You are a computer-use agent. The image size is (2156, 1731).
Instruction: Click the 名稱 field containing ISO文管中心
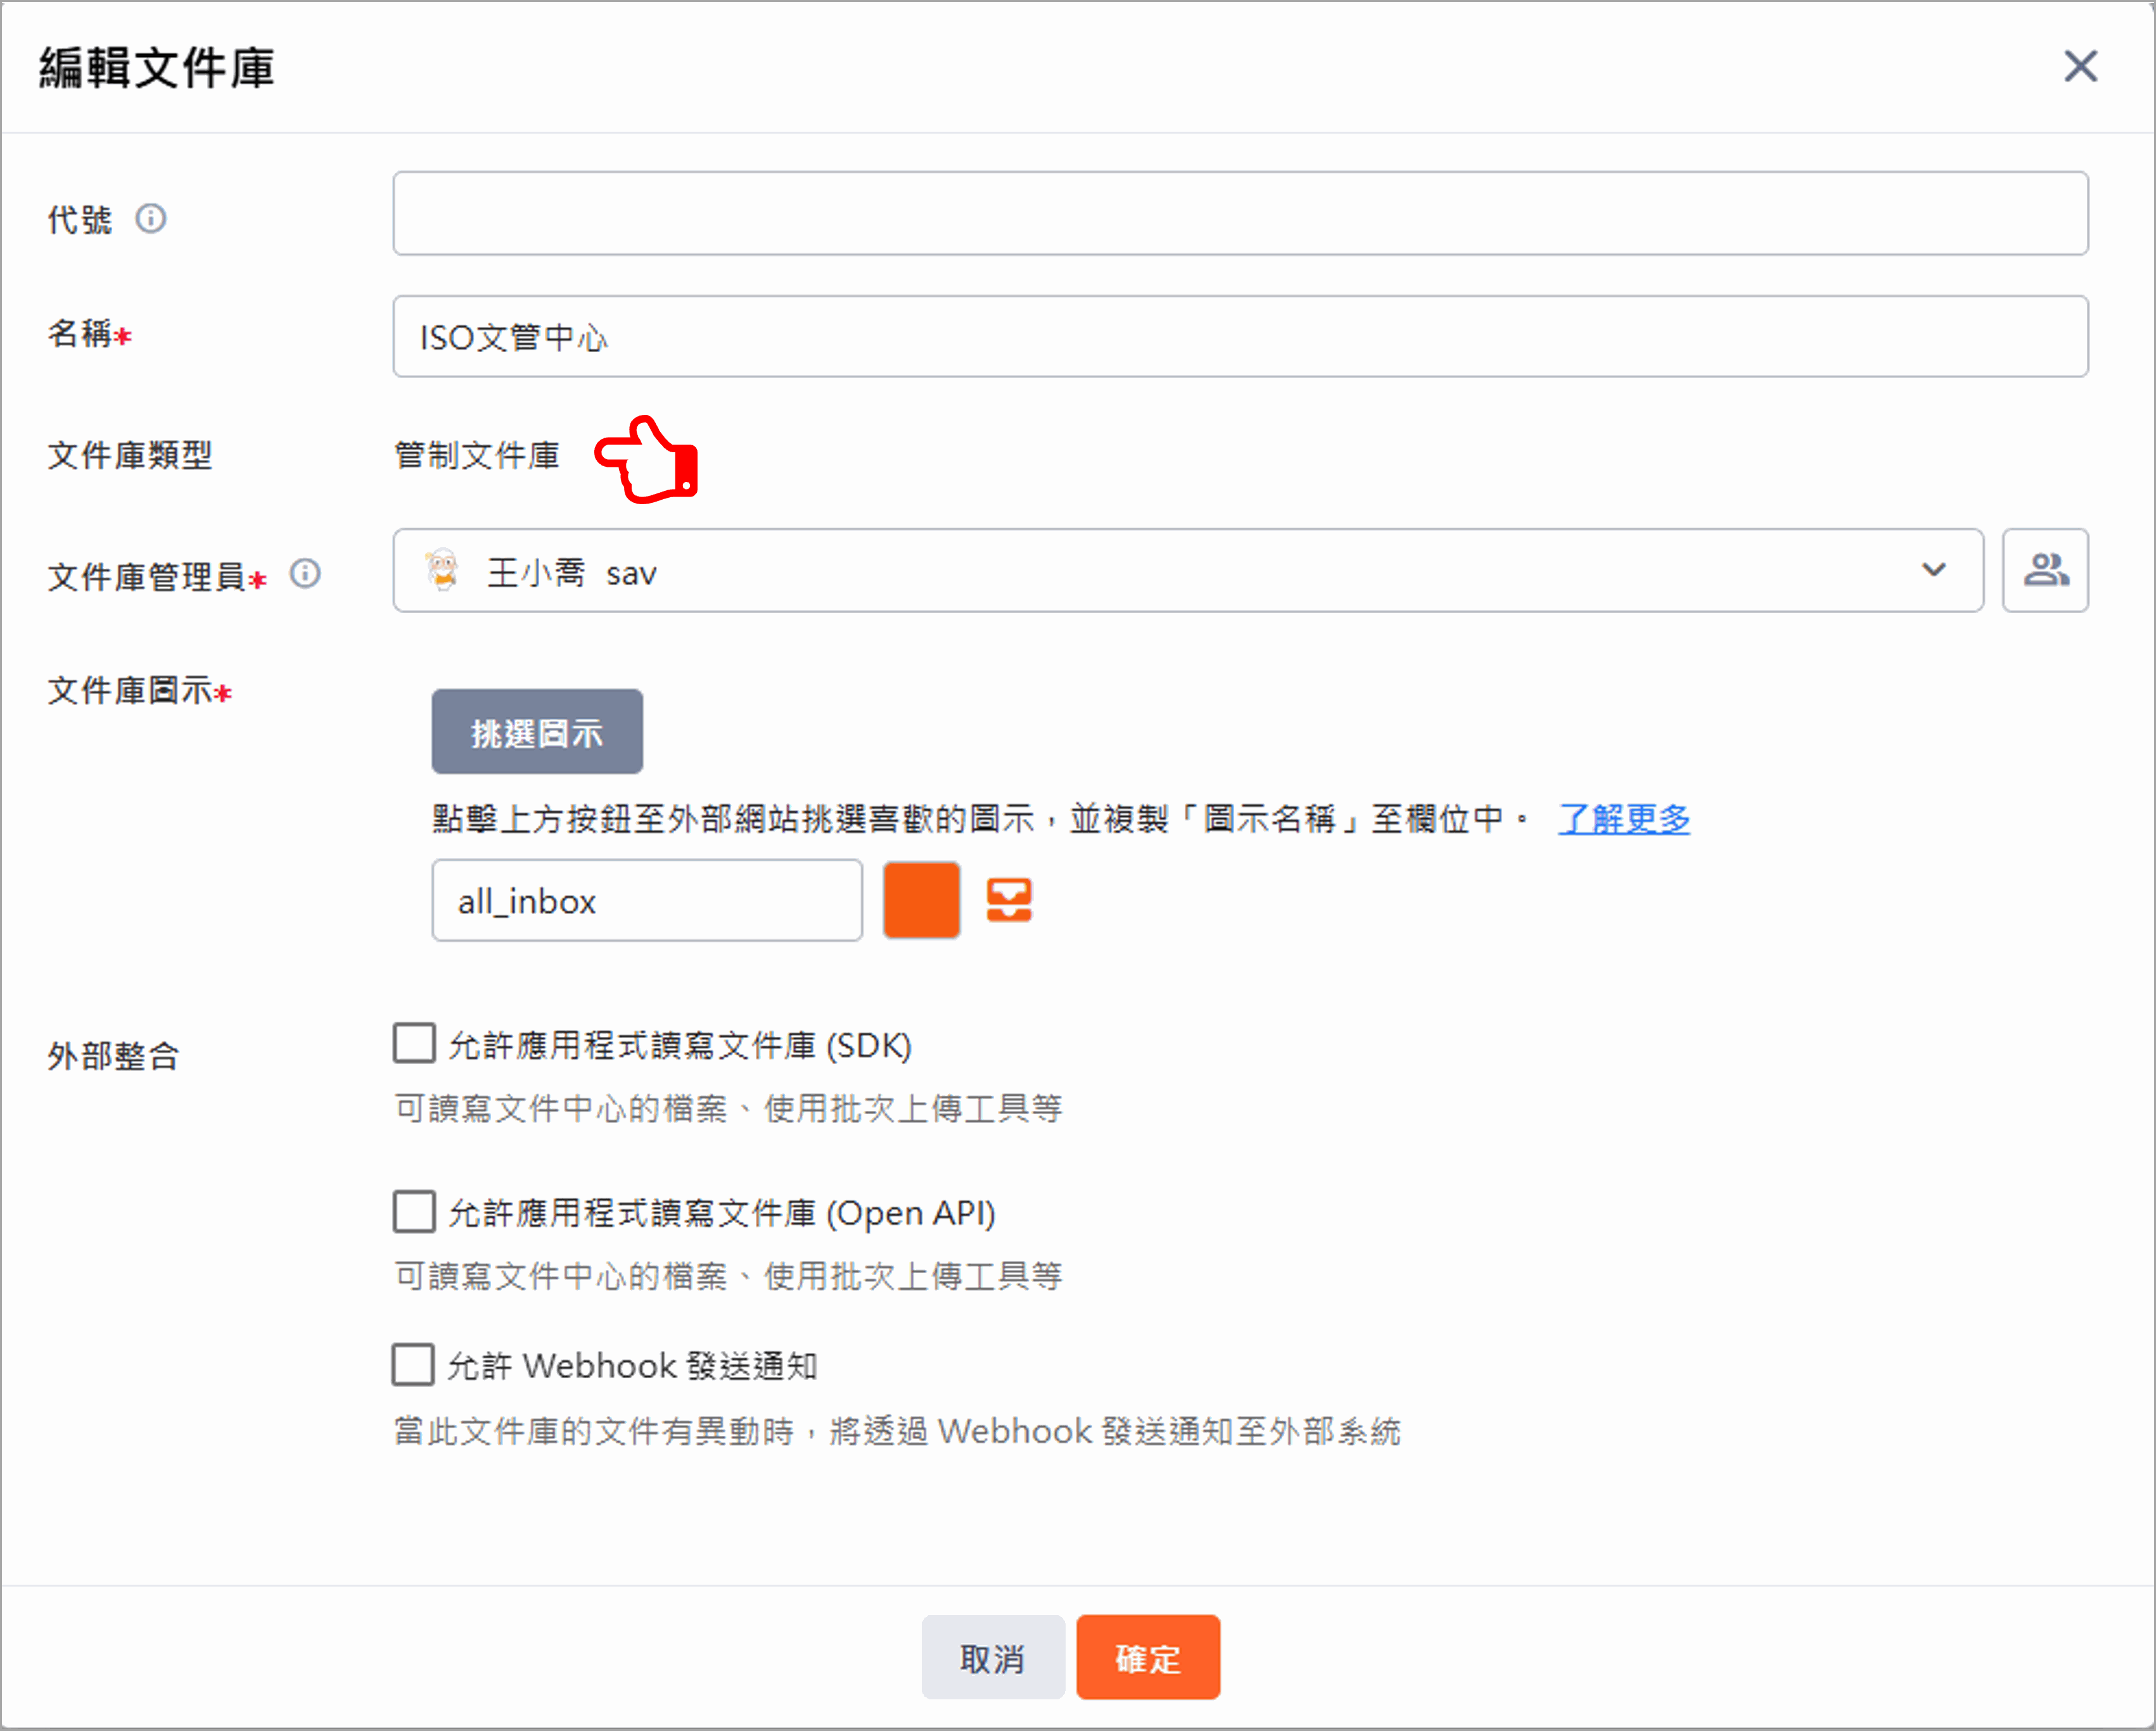pos(1240,337)
